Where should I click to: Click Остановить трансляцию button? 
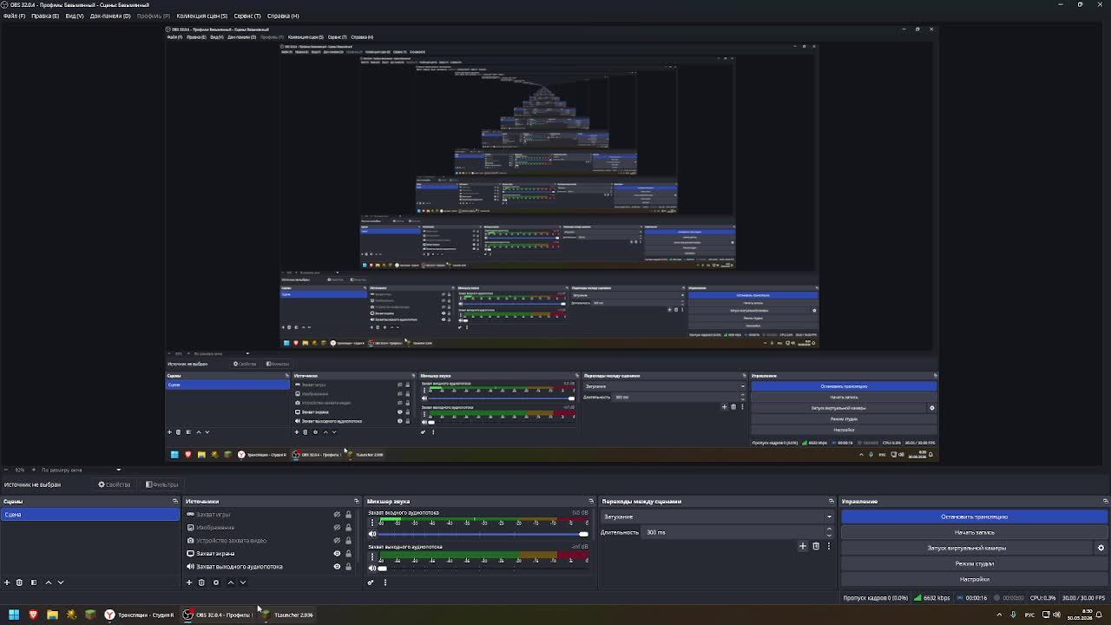click(974, 516)
